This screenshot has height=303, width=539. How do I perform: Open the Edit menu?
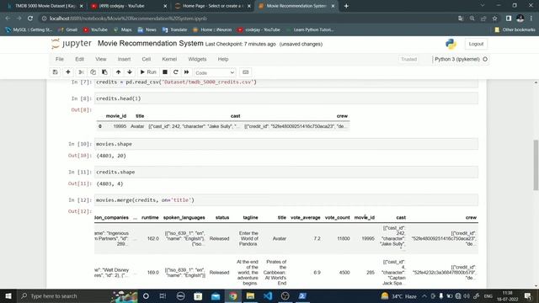[x=79, y=59]
